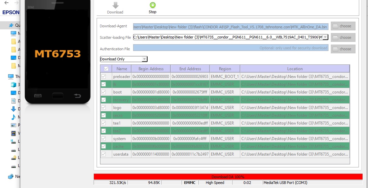Click the red Download DA 100% progress bar
This screenshot has width=368, height=188.
[228, 177]
